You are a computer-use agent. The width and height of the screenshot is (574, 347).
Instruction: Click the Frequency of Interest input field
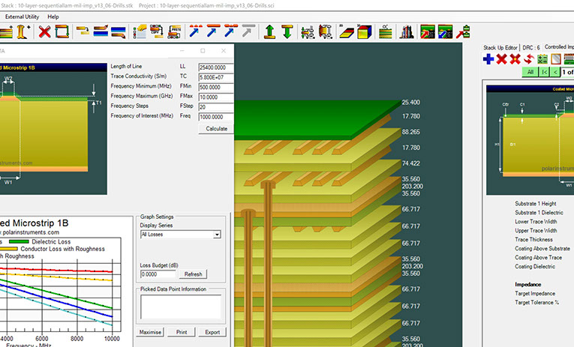(x=216, y=117)
